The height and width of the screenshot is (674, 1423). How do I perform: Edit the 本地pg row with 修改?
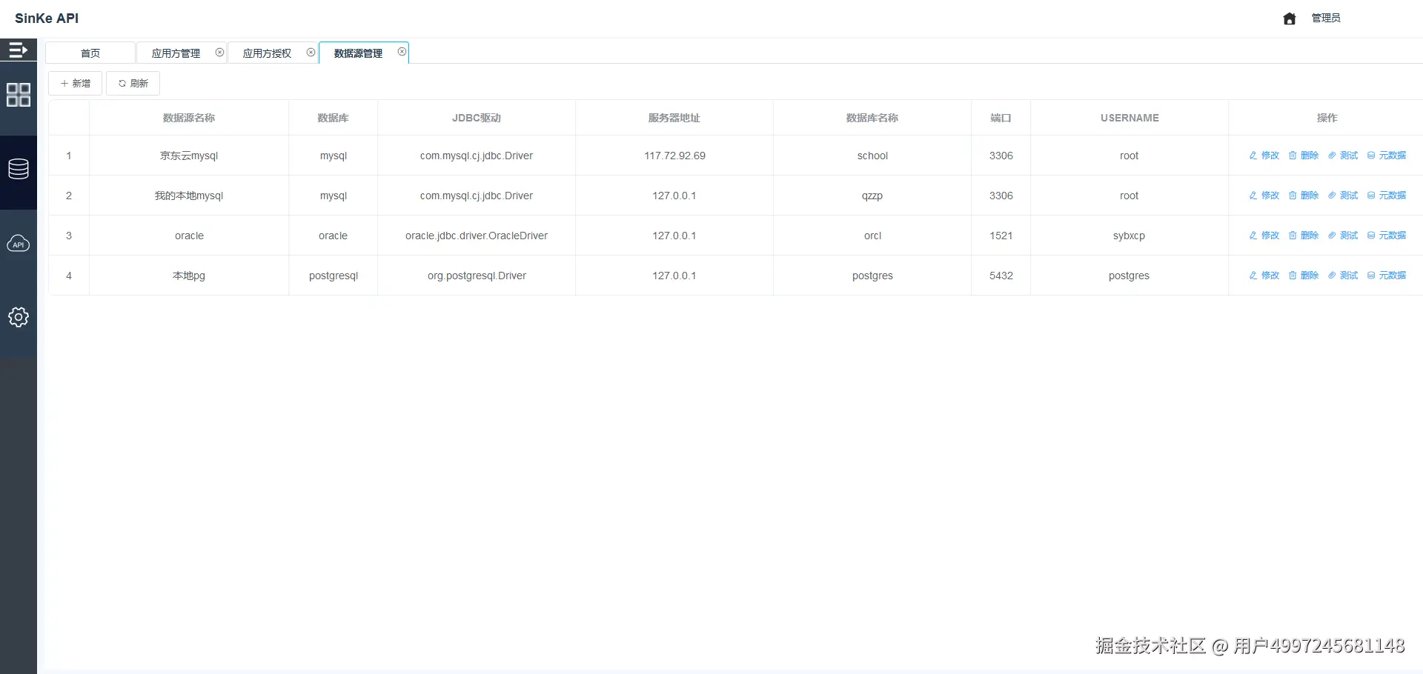pos(1264,276)
